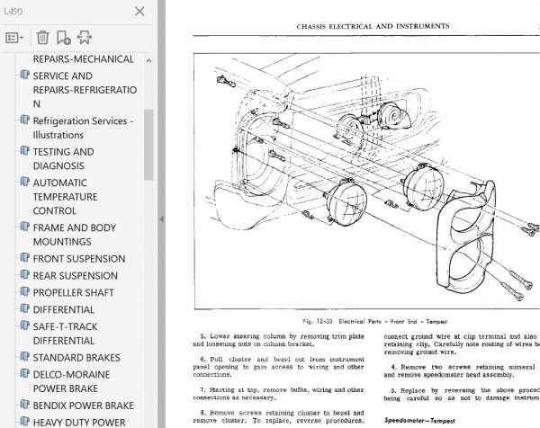Close the bookmarks panel
This screenshot has height=428, width=540.
click(139, 12)
